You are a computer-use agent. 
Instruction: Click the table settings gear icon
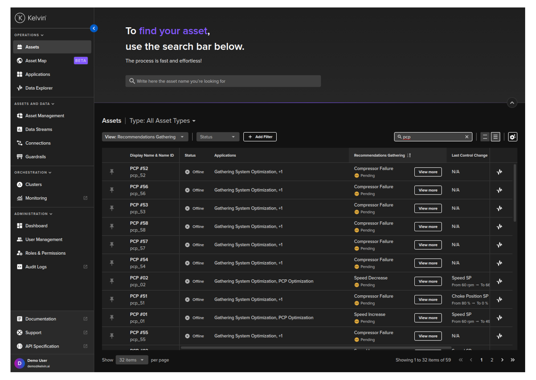(512, 137)
